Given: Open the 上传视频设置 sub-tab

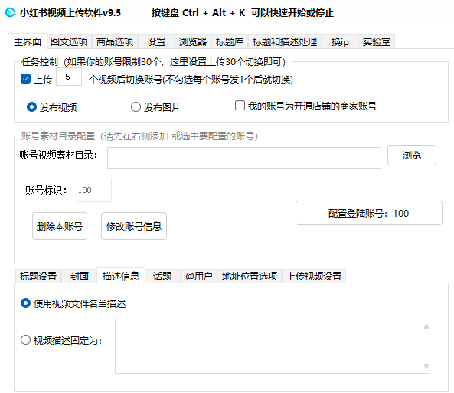Looking at the screenshot, I should click(314, 277).
